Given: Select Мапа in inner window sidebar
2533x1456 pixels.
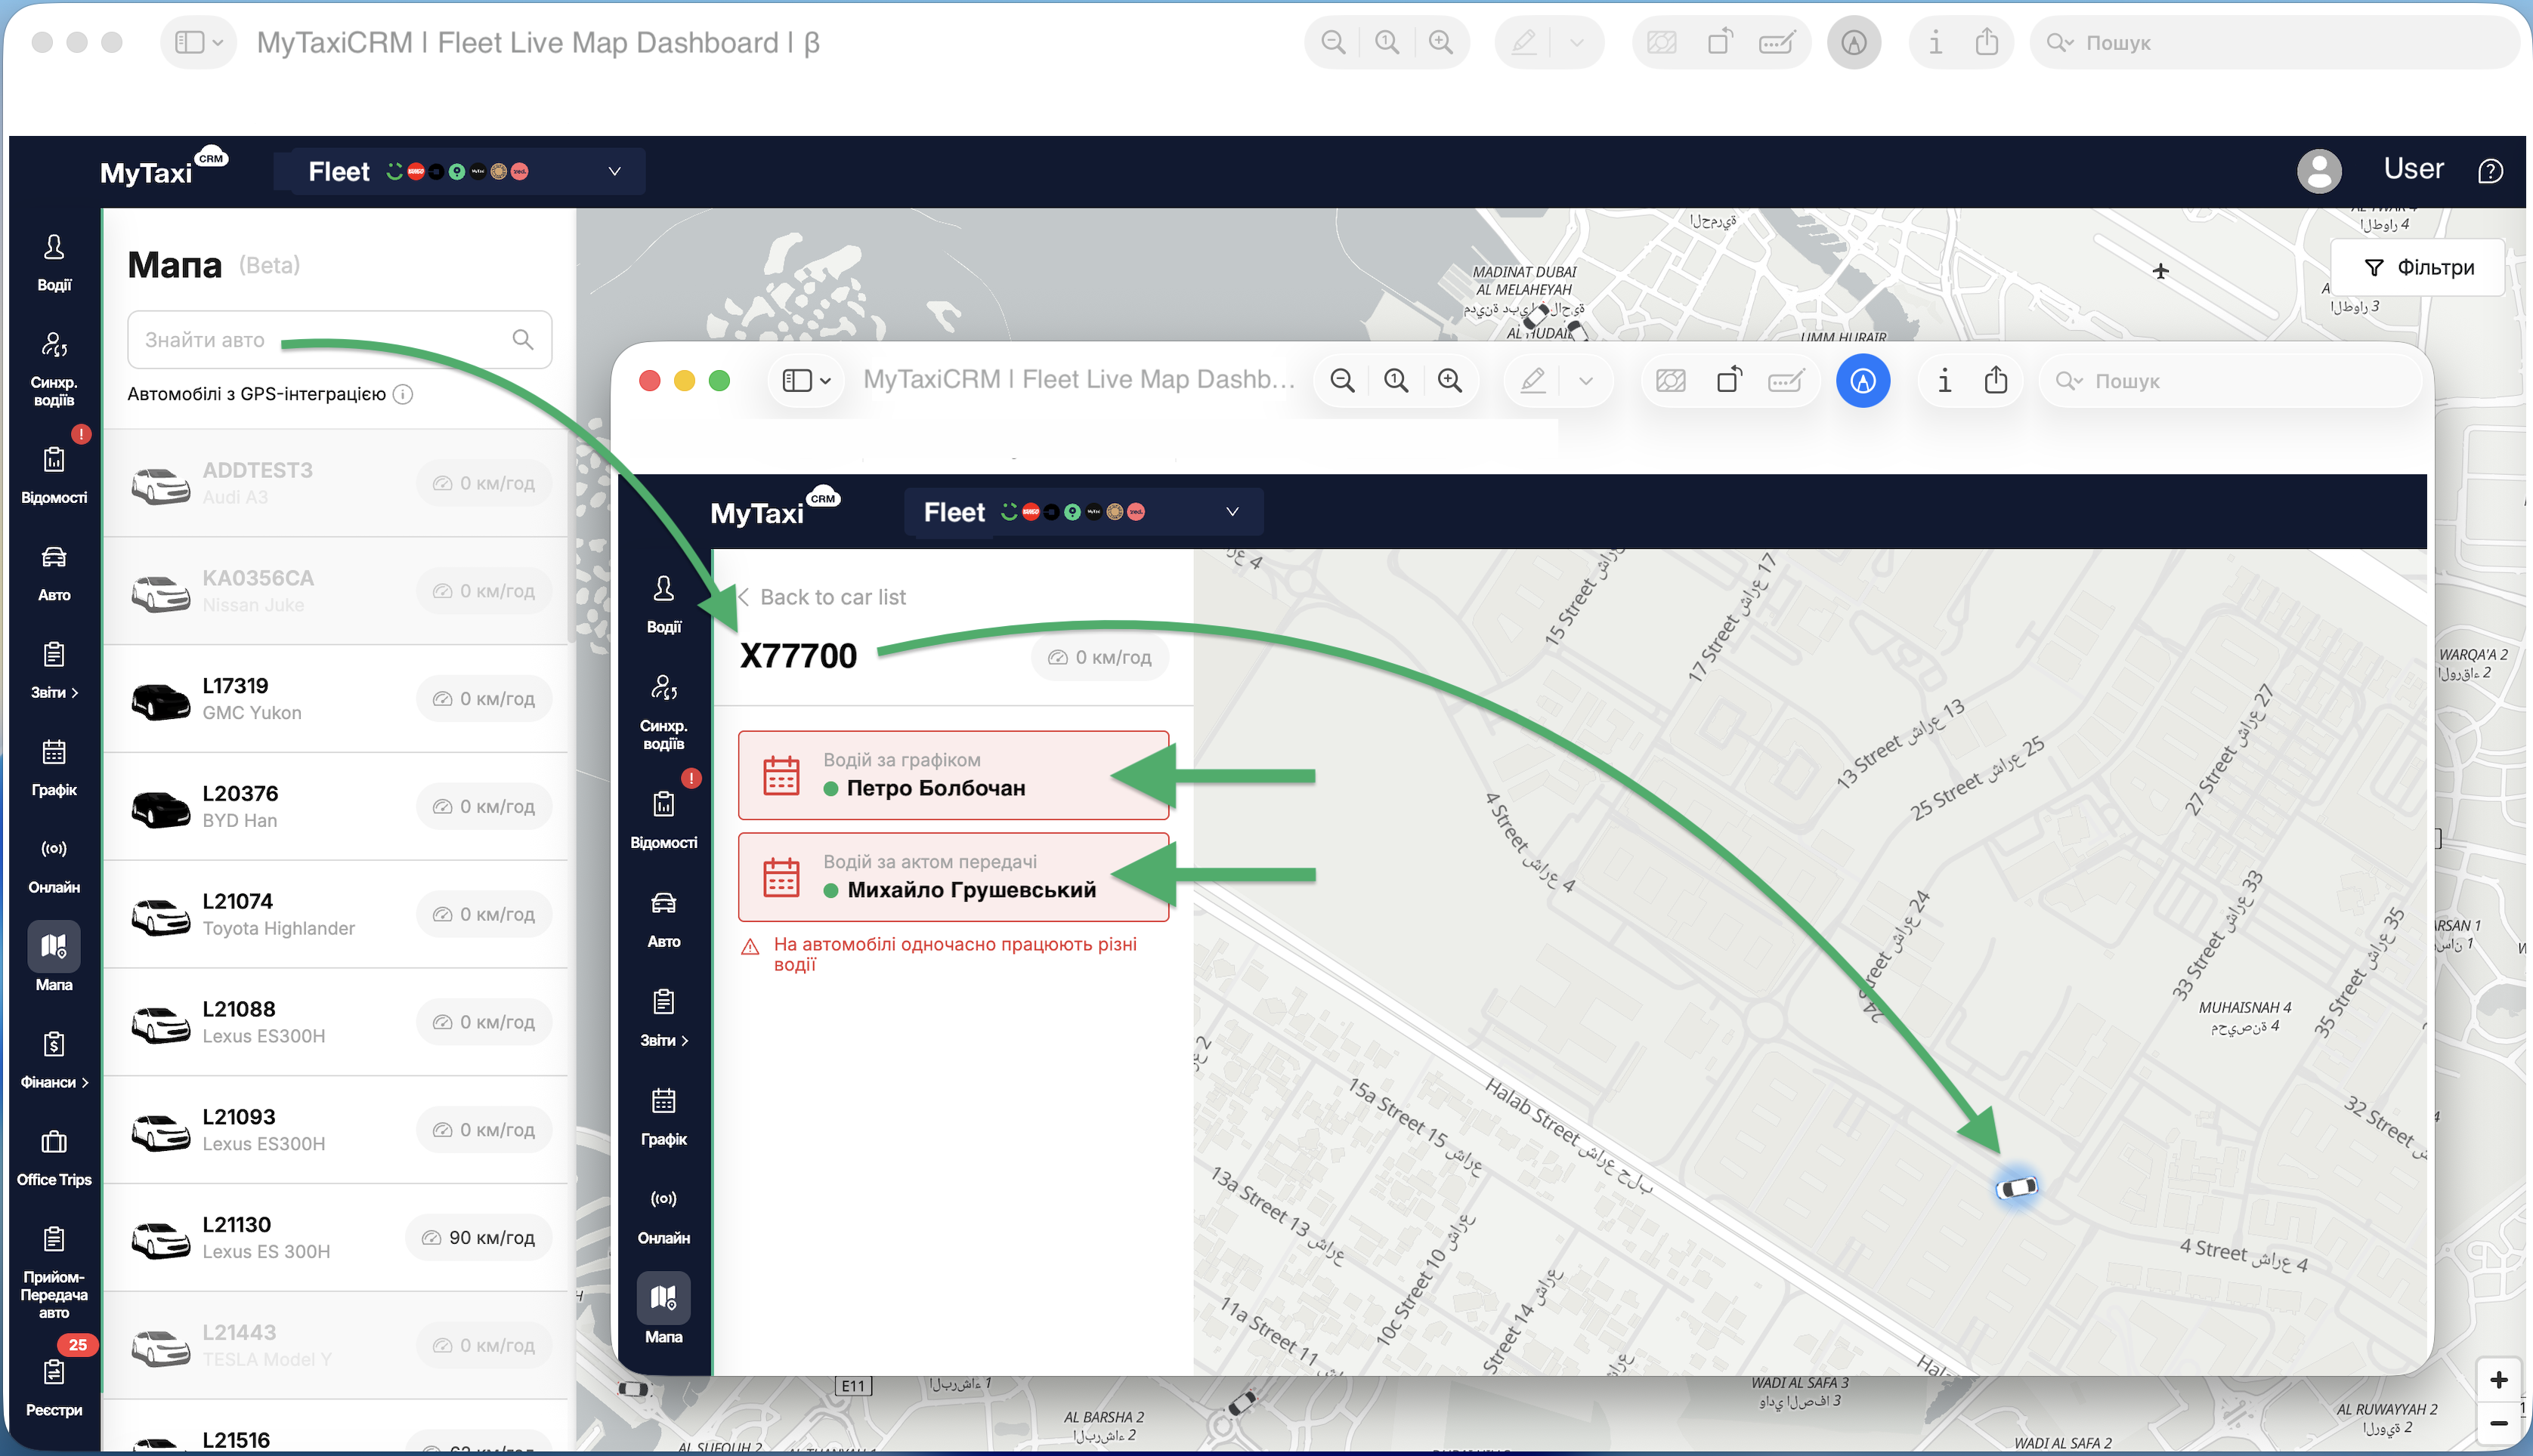Looking at the screenshot, I should point(663,1308).
